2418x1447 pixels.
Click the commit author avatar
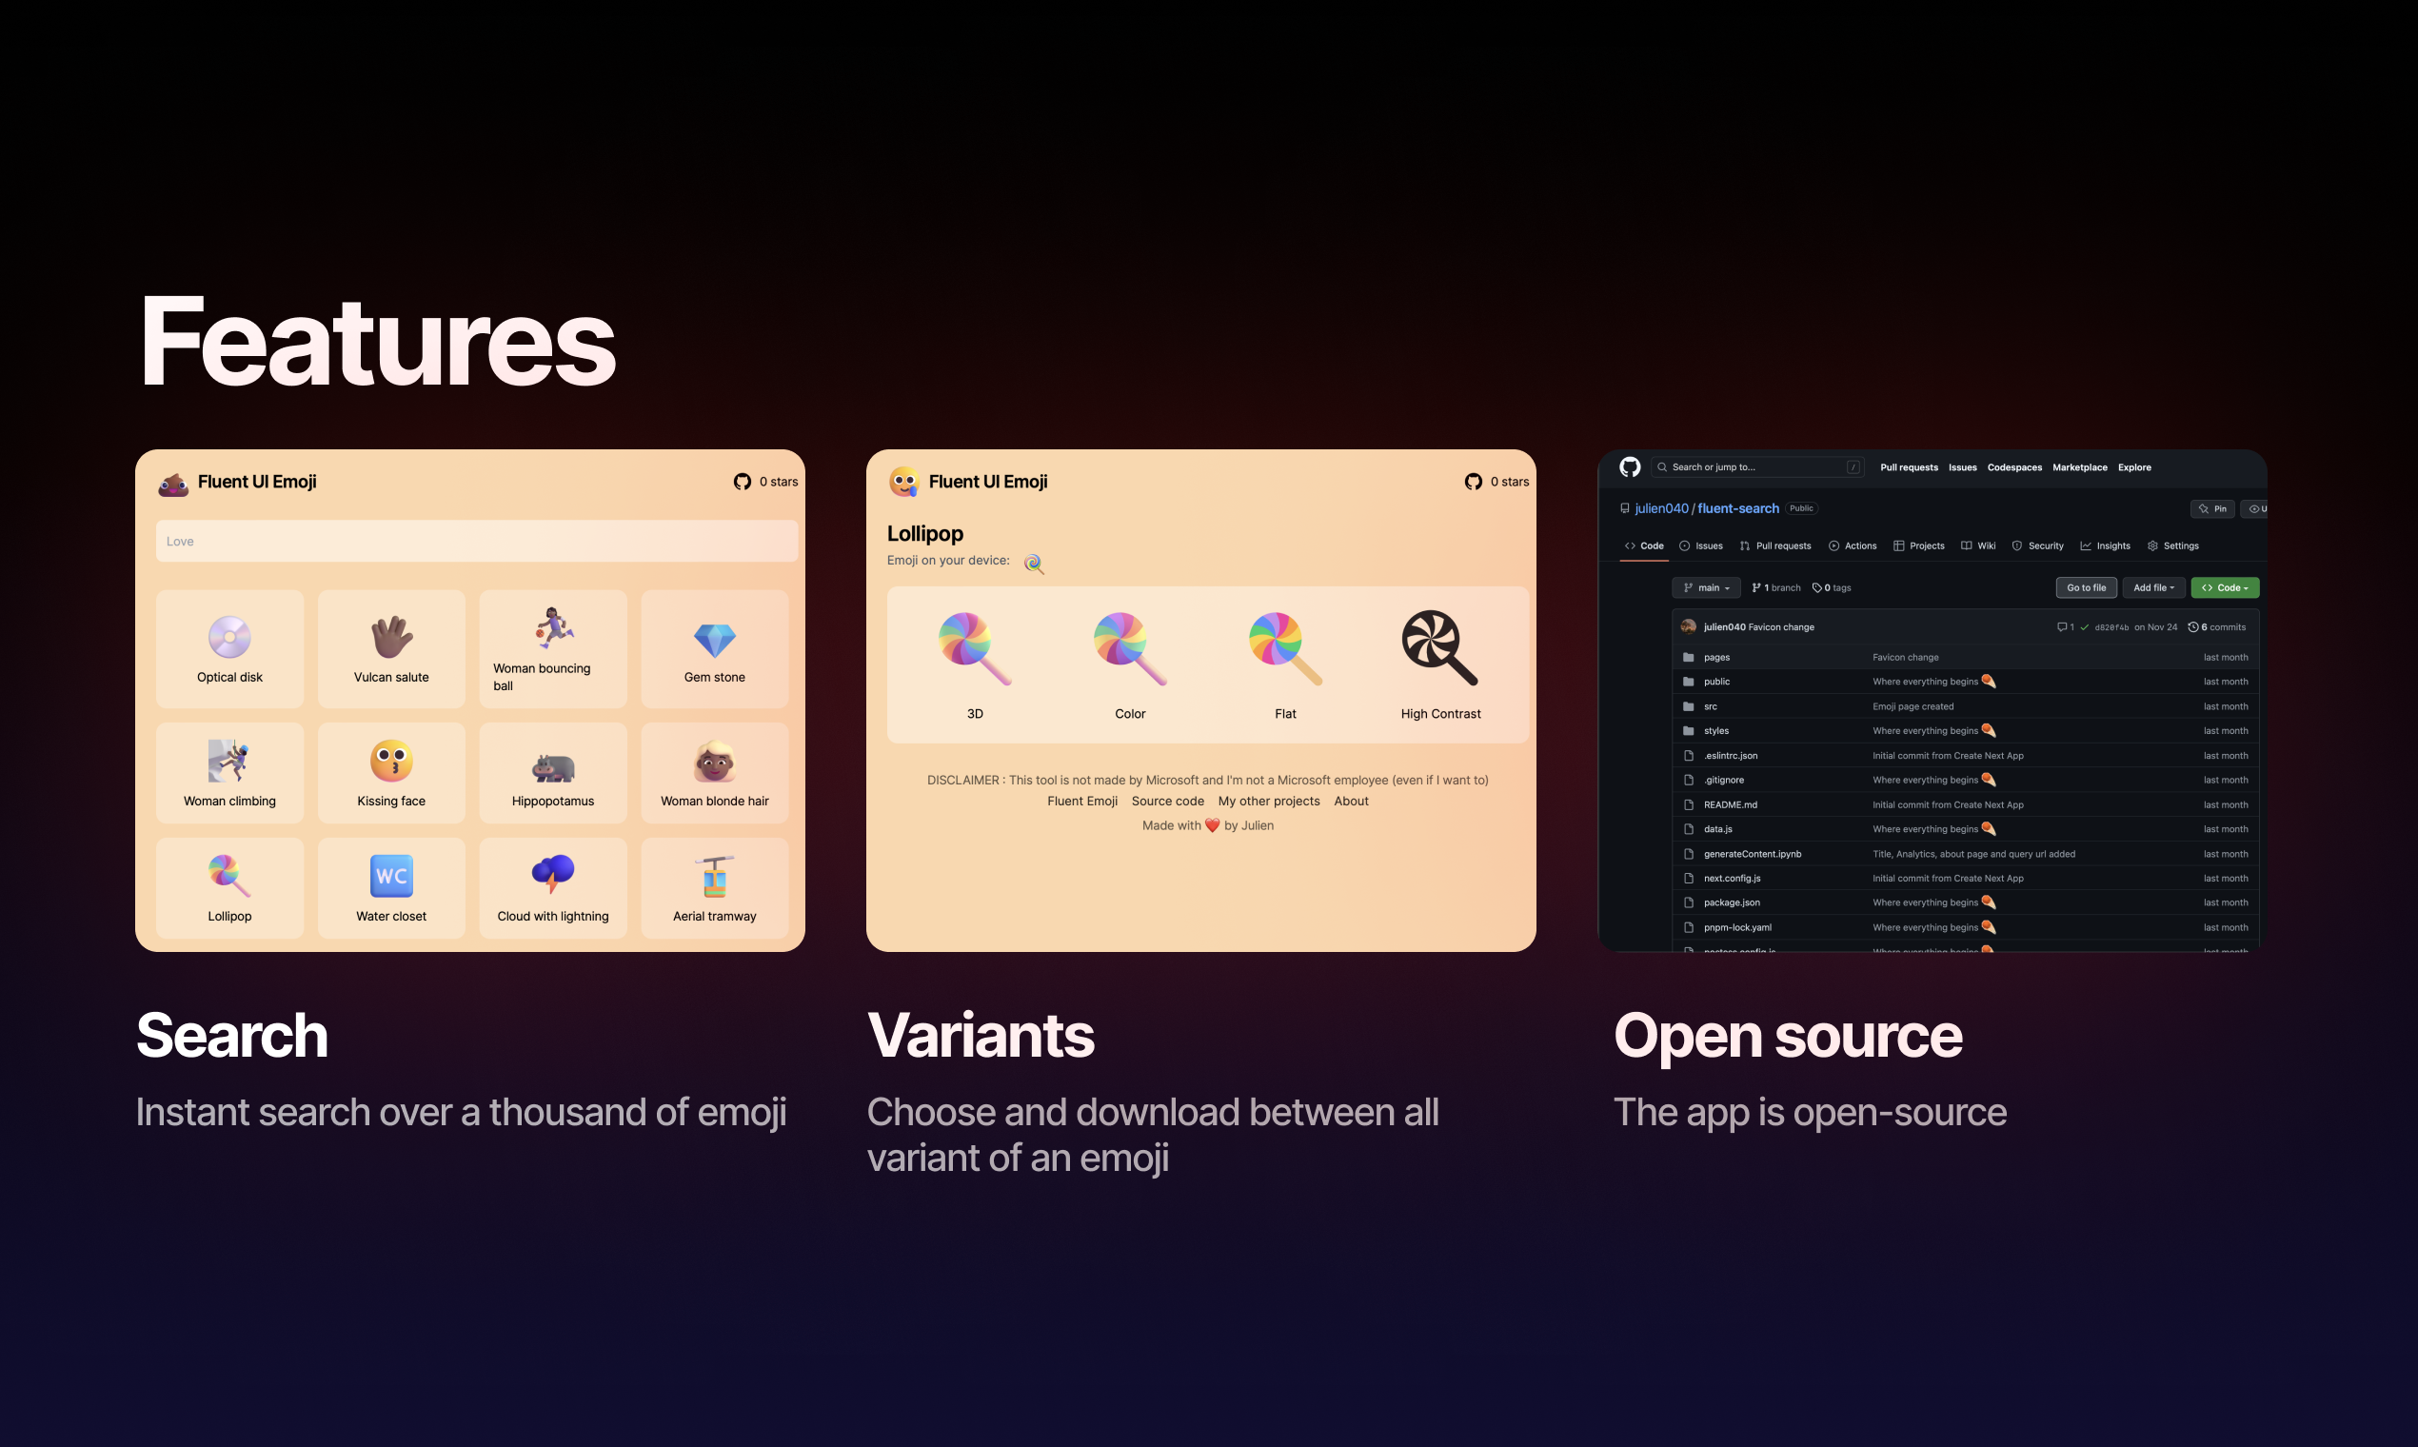click(x=1689, y=627)
